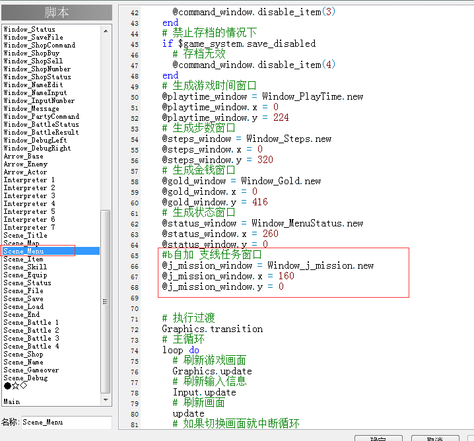Open the Interpreter 3 script

(29, 196)
